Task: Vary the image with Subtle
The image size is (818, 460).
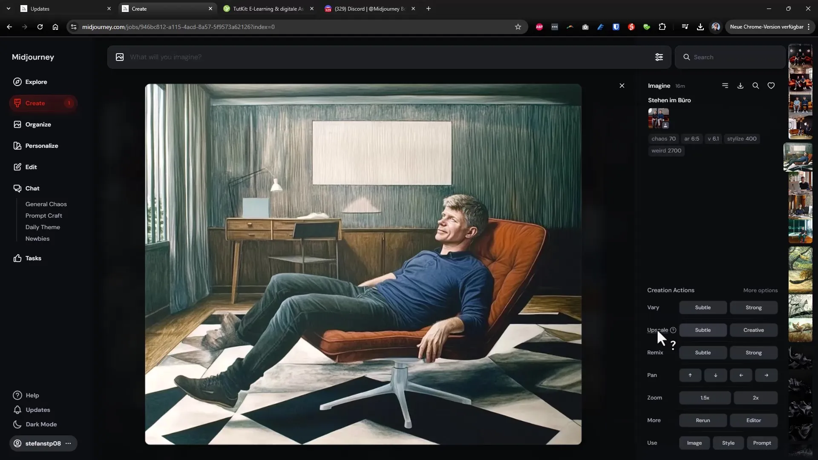Action: click(x=703, y=308)
